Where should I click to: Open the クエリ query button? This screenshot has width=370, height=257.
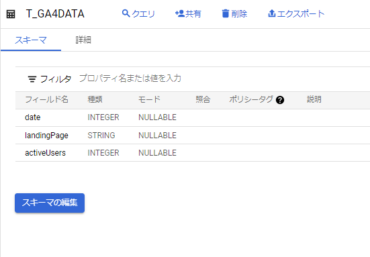tap(138, 13)
